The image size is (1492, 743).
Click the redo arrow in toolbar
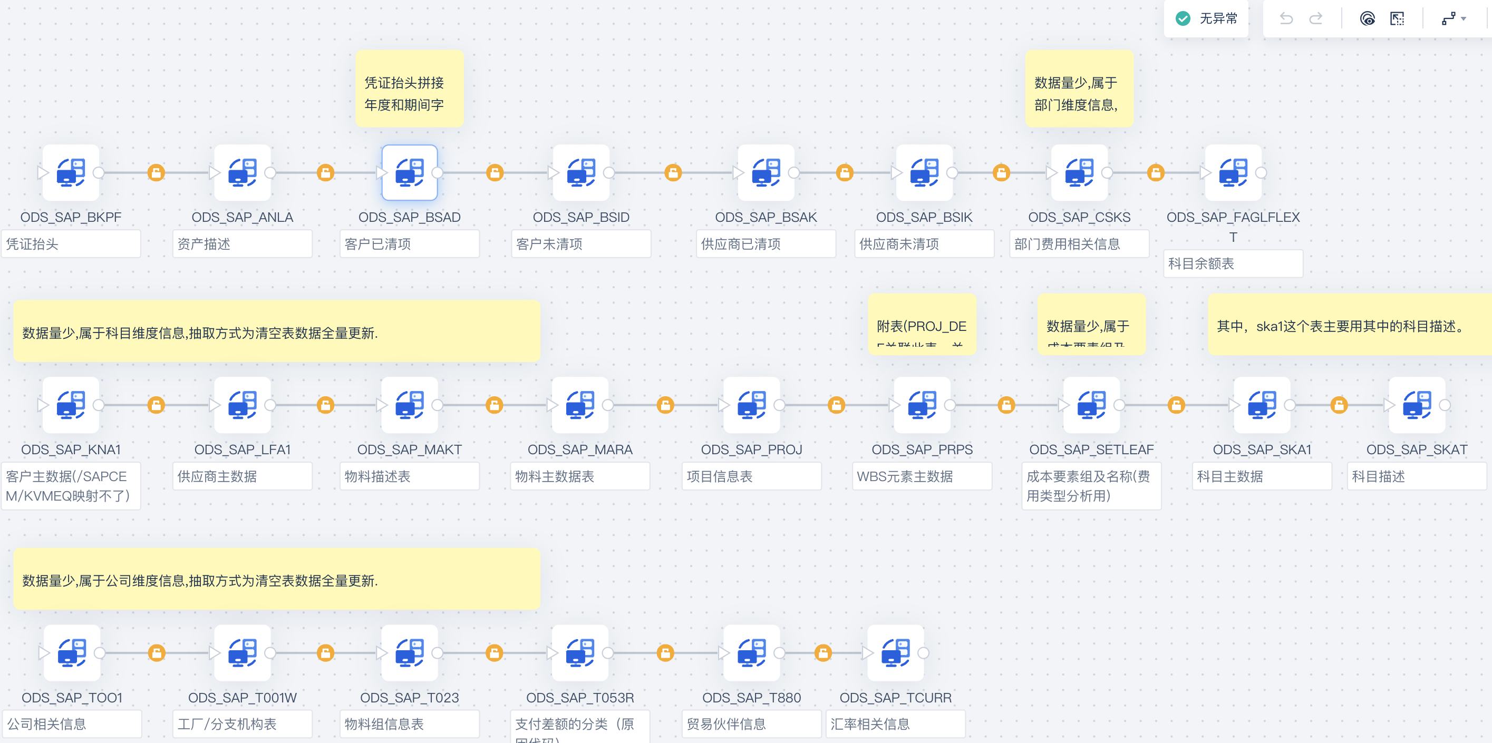click(1316, 18)
